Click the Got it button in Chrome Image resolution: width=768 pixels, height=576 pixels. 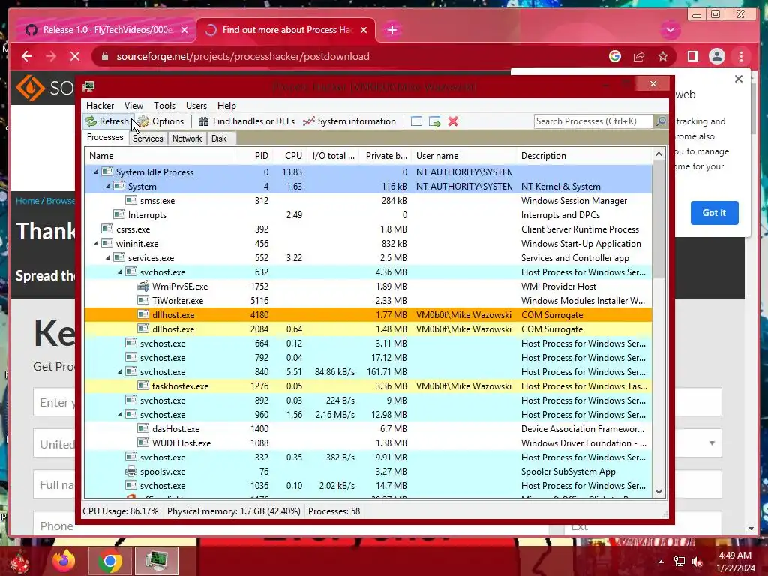(714, 213)
